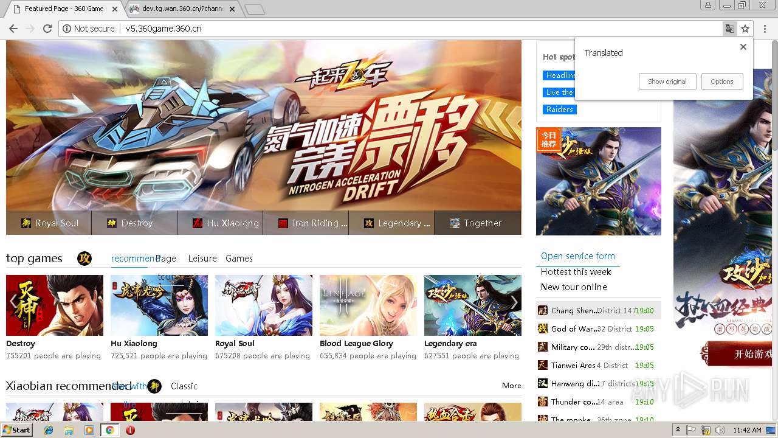Select Hu Xiaolong banner tab
The width and height of the screenshot is (778, 438).
point(220,223)
